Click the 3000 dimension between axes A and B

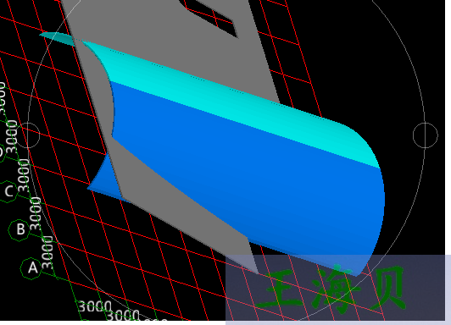click(x=47, y=252)
